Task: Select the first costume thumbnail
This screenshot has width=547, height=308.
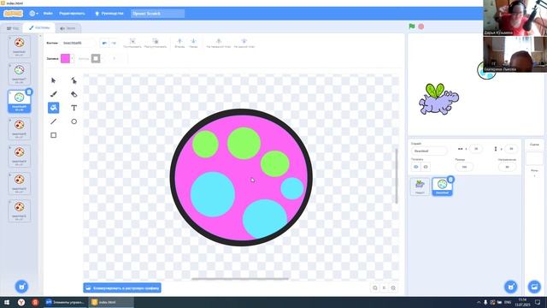Action: (19, 46)
